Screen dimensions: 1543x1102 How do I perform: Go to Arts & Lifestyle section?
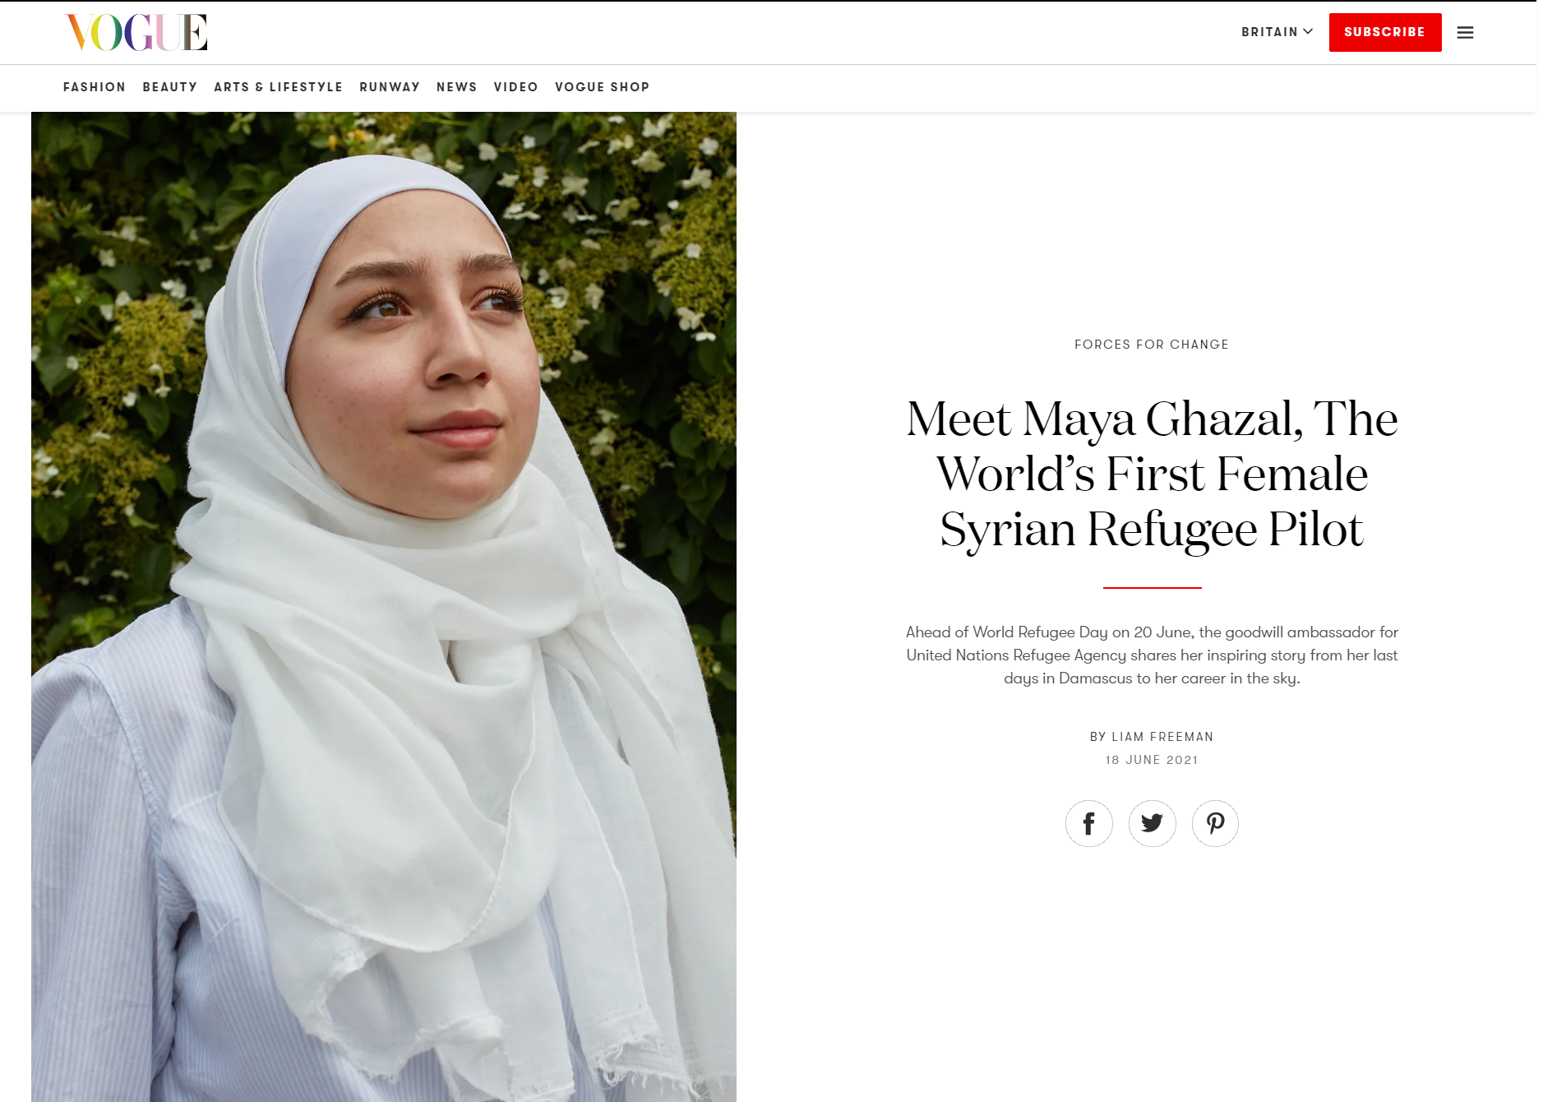278,87
